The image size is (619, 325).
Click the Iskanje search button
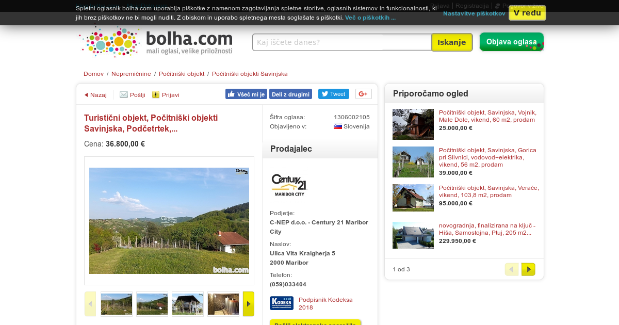point(452,42)
